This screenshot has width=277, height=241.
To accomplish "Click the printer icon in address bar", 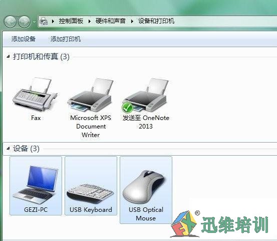I will pos(44,22).
